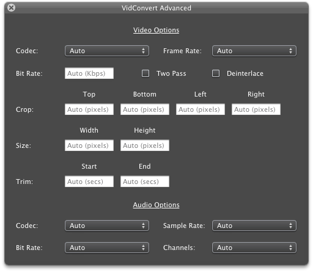Screen dimensions: 313x272
Task: Click the Size Width pixels field
Action: pos(89,145)
